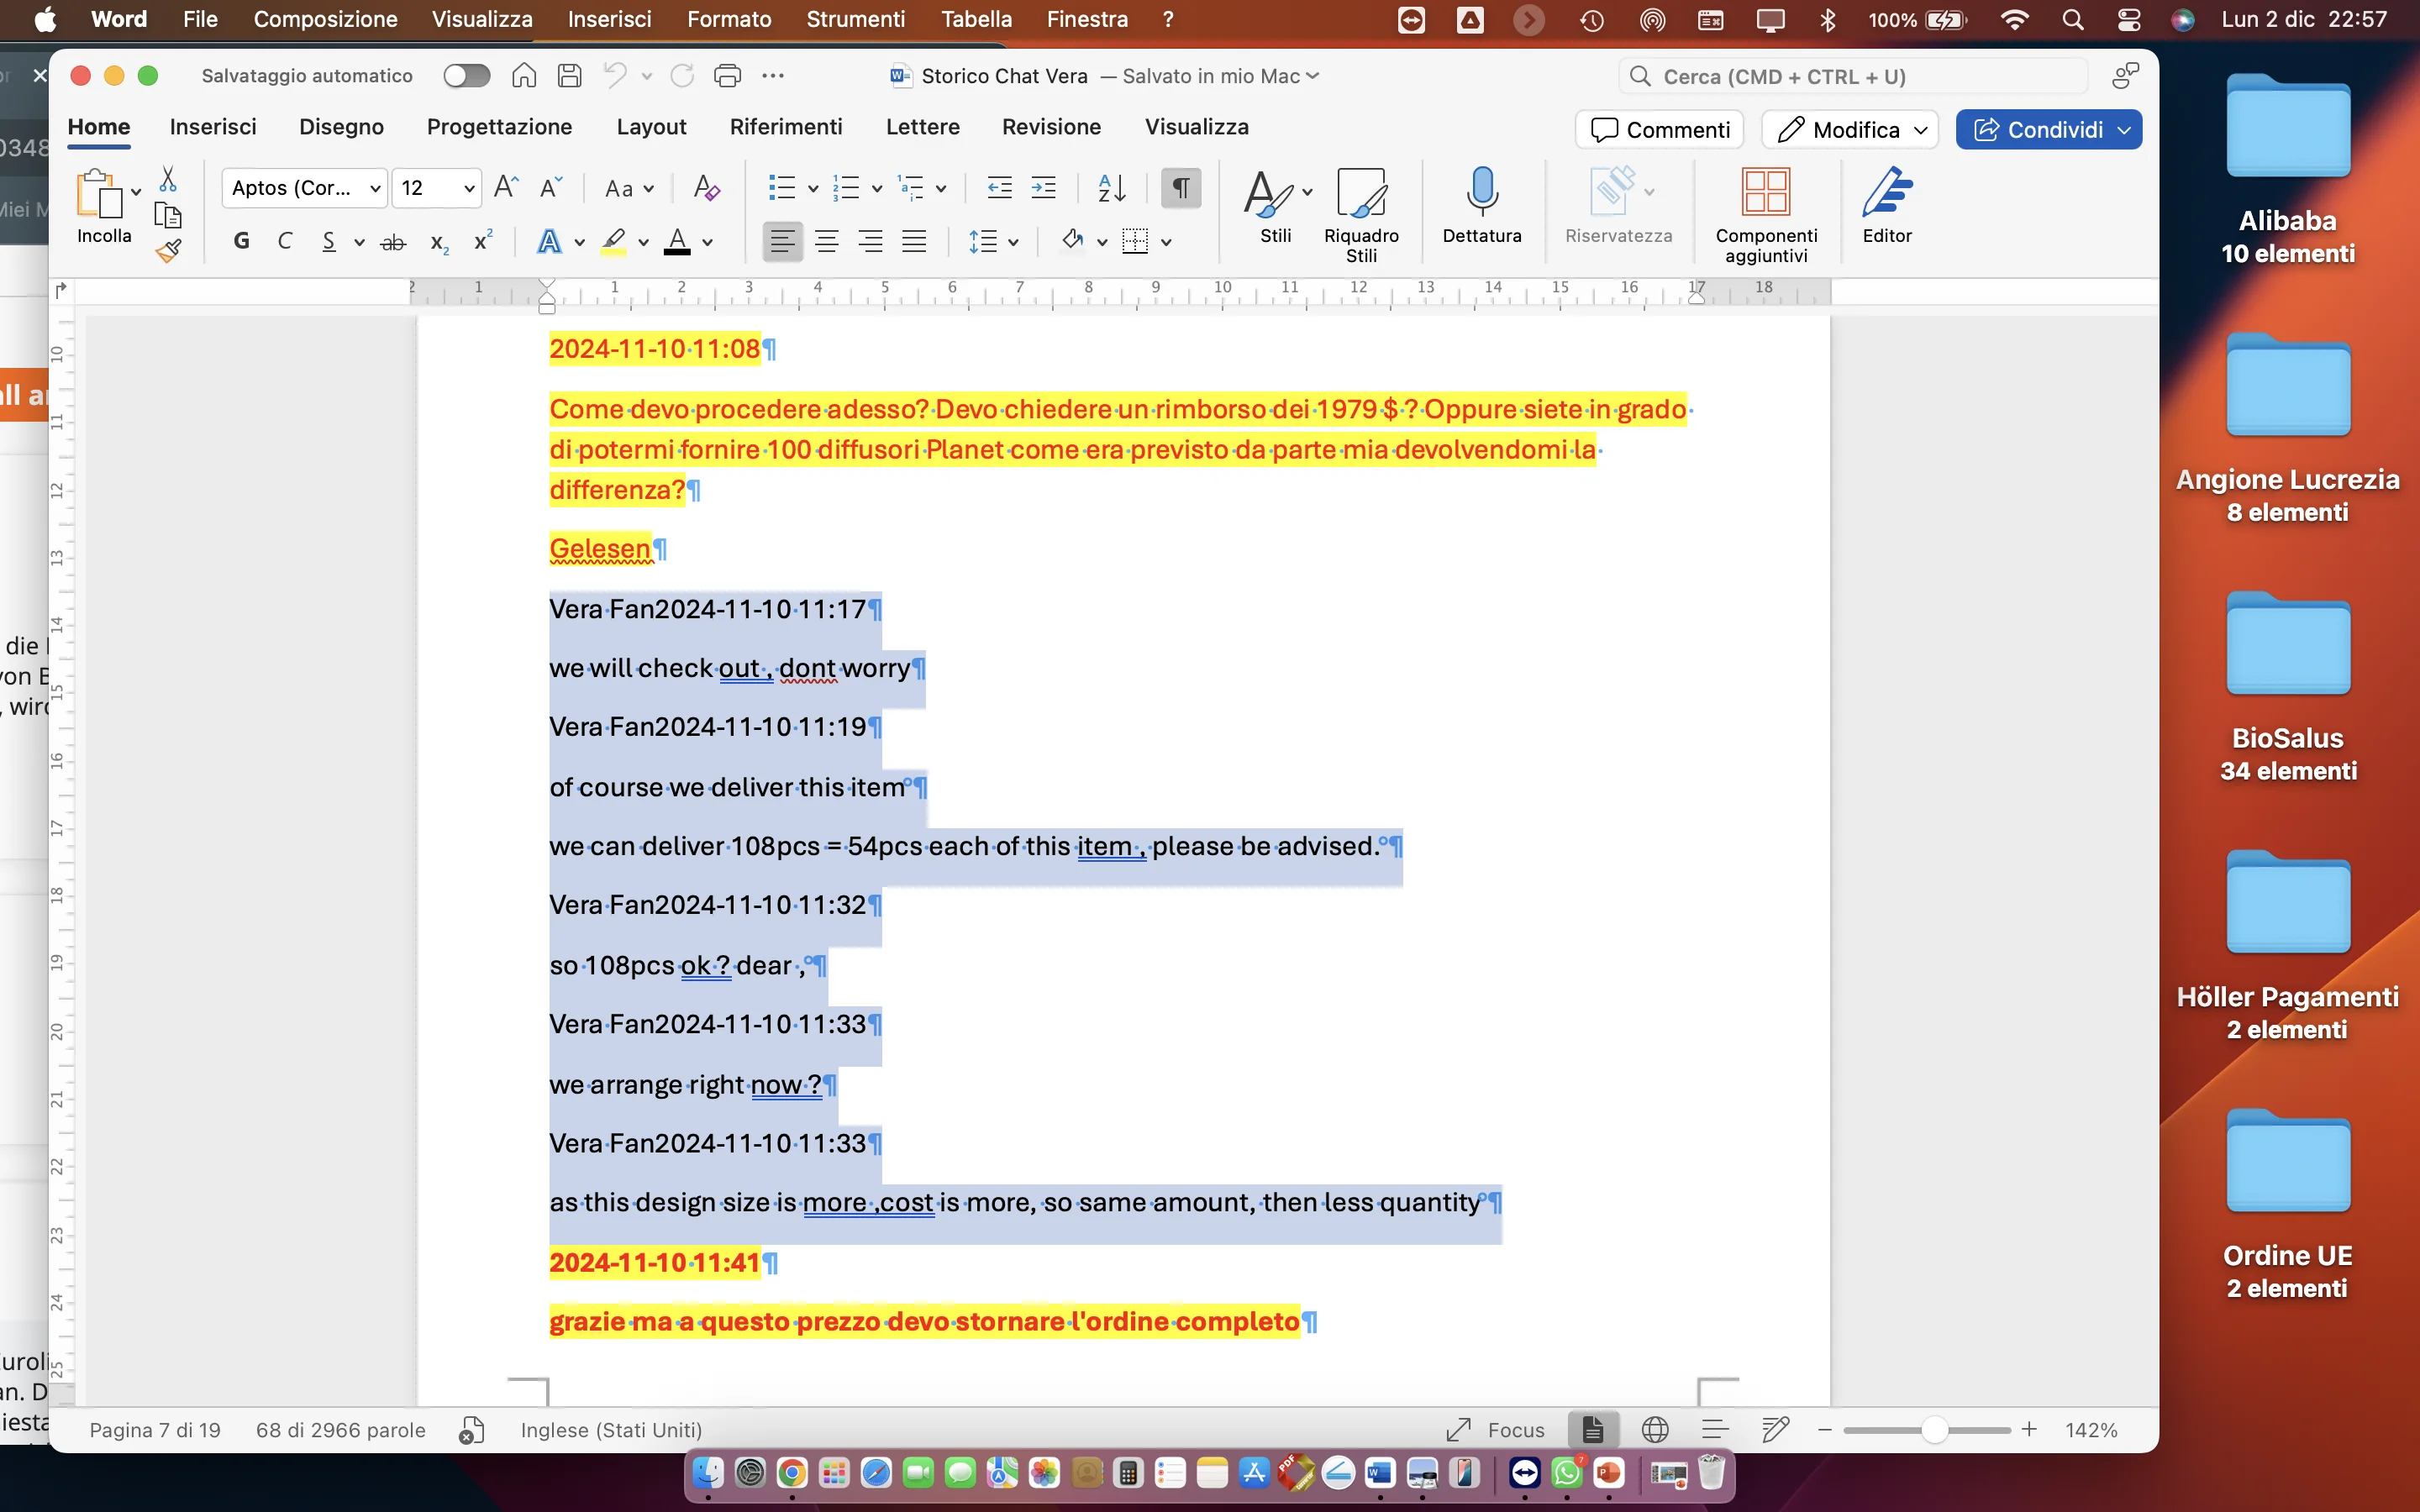Click the clear formatting eraser icon
Viewport: 2420px width, 1512px height.
click(x=706, y=188)
